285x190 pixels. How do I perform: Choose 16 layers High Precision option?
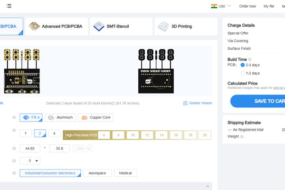(176, 135)
